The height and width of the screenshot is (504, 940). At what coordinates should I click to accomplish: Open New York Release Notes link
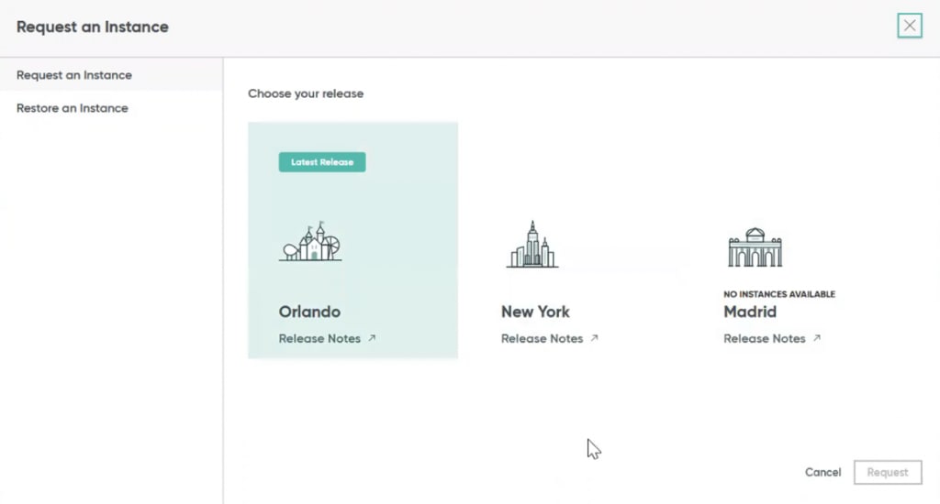(x=550, y=339)
